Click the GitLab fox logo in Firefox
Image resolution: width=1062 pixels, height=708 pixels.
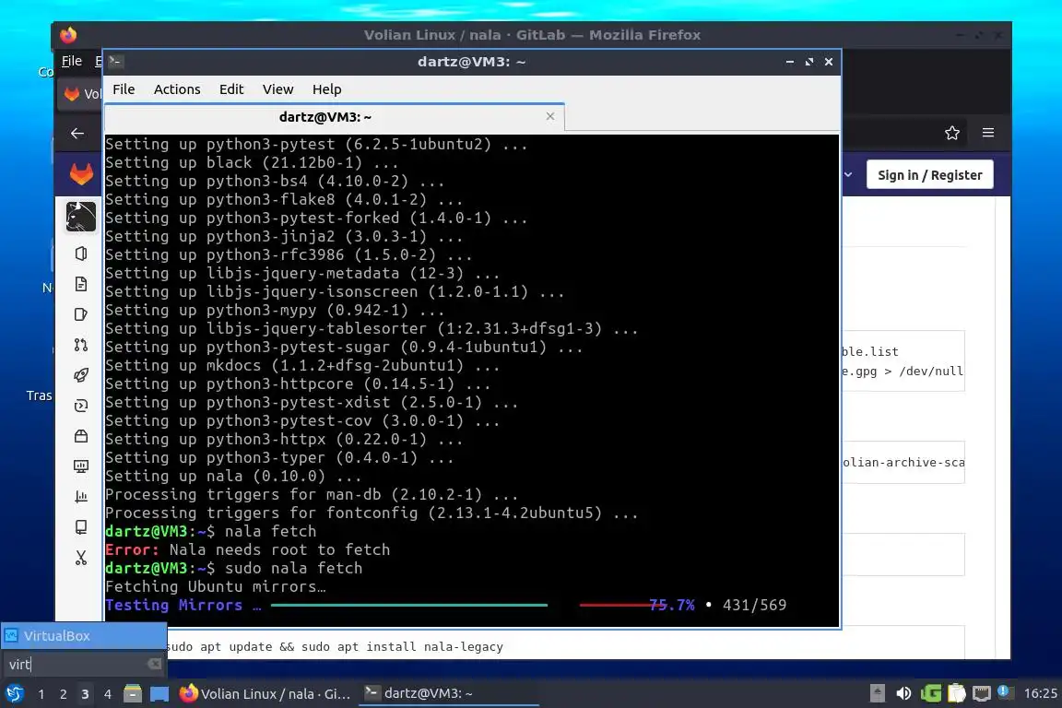81,174
